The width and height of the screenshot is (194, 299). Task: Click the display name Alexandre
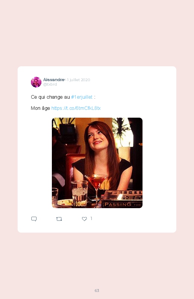click(x=54, y=80)
